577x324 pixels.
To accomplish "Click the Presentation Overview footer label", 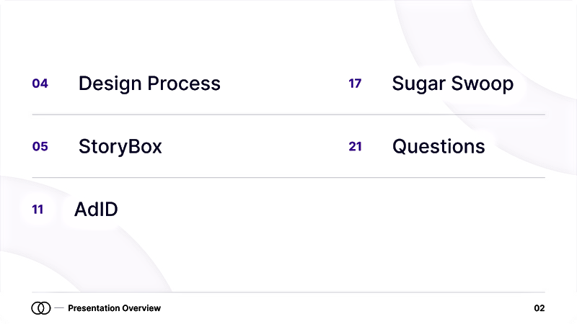I will (114, 308).
